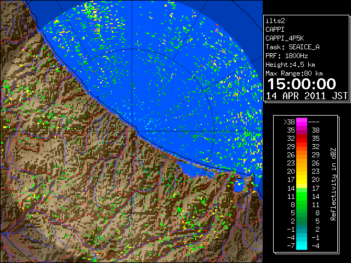
Task: Click the 'Reflectivity in dBZ' legend title
Action: 333,184
